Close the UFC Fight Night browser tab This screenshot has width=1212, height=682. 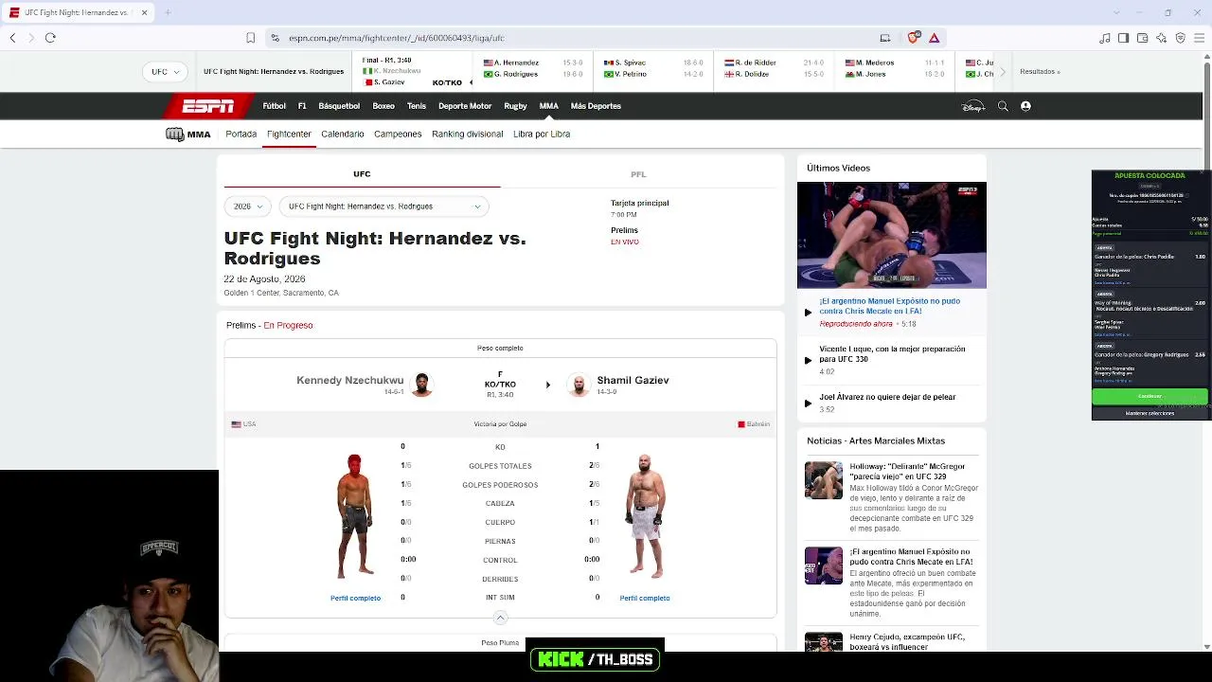[x=145, y=12]
